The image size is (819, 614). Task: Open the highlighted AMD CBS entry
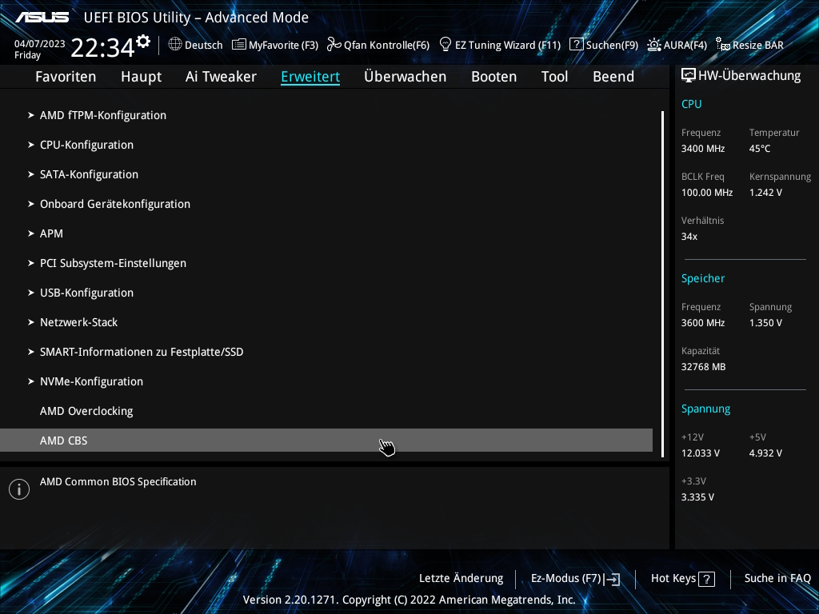click(326, 441)
